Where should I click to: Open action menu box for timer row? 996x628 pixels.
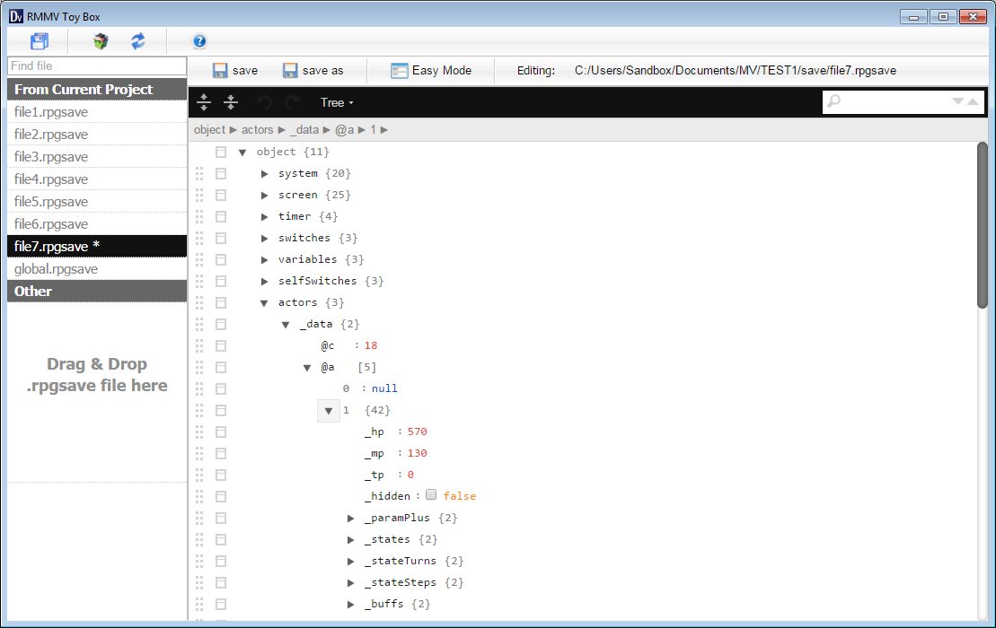pyautogui.click(x=221, y=217)
